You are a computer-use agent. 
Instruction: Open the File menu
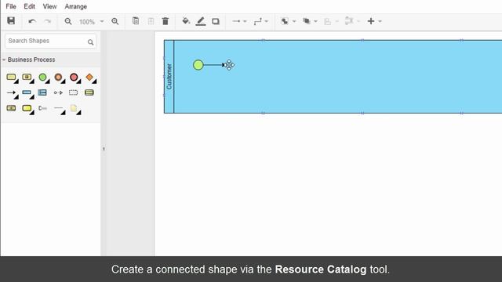tap(11, 6)
